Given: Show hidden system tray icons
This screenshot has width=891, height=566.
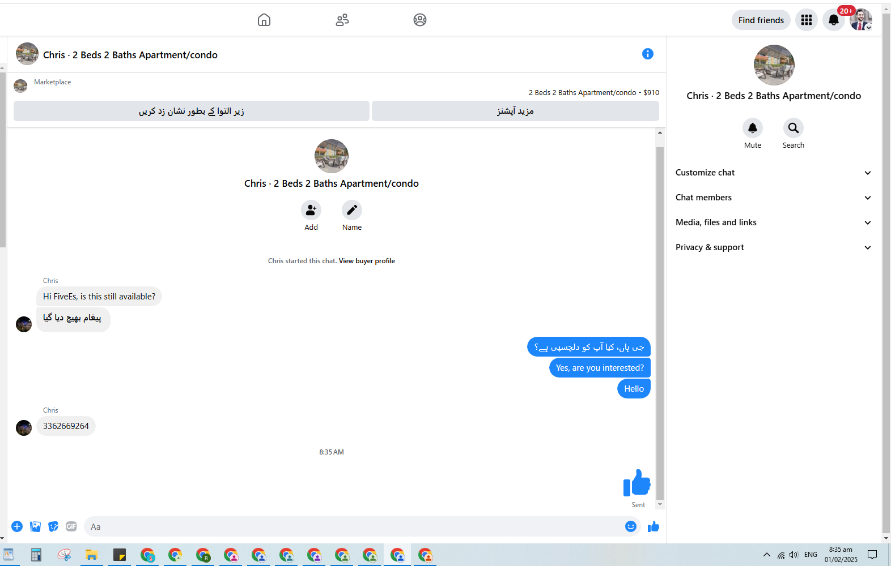Looking at the screenshot, I should 766,555.
